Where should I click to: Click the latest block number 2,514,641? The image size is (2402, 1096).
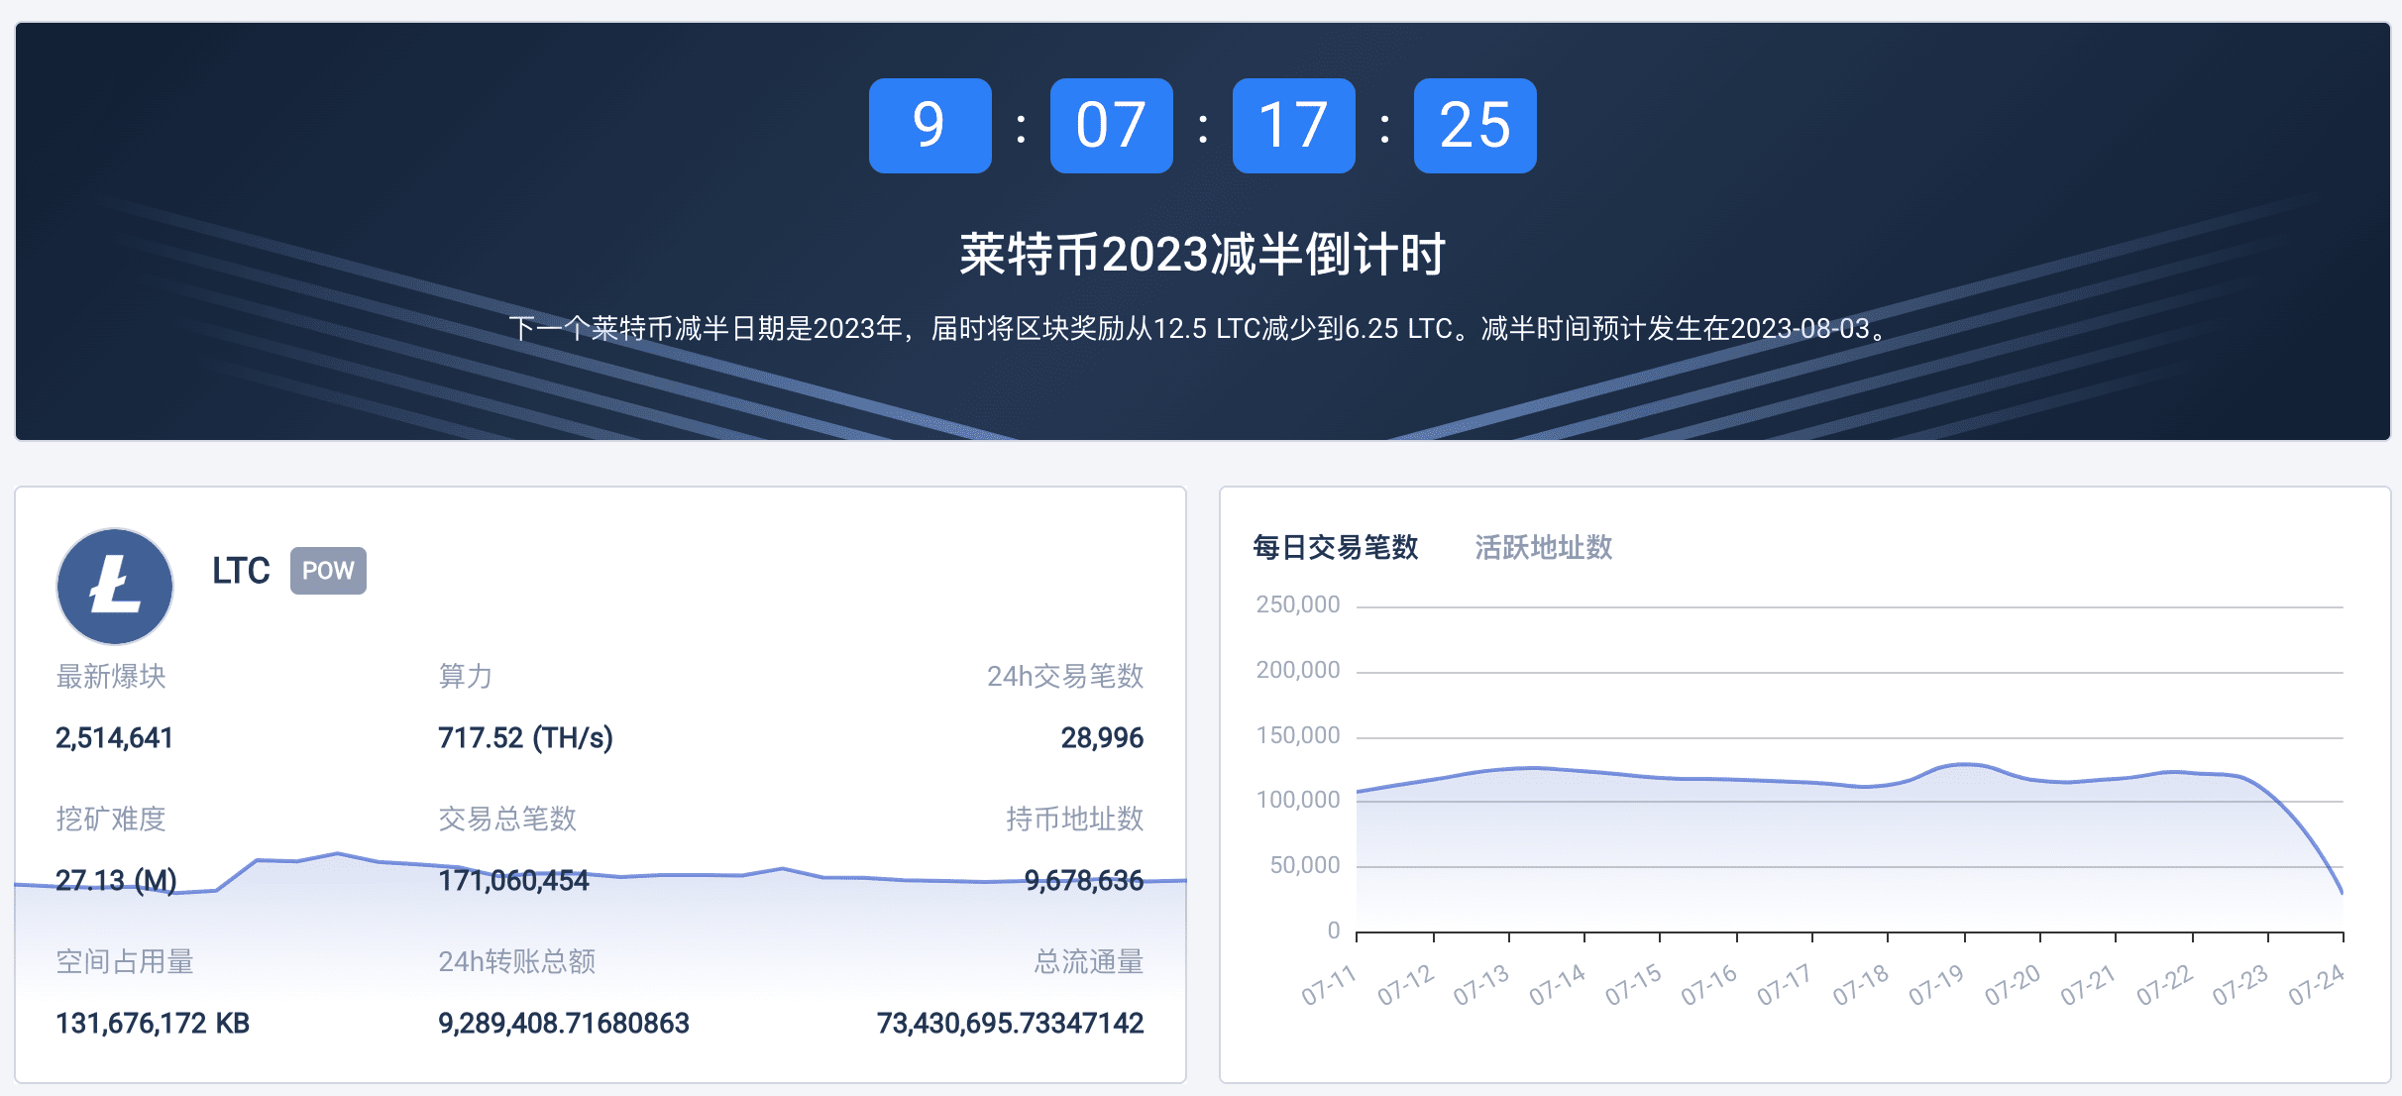click(x=114, y=737)
